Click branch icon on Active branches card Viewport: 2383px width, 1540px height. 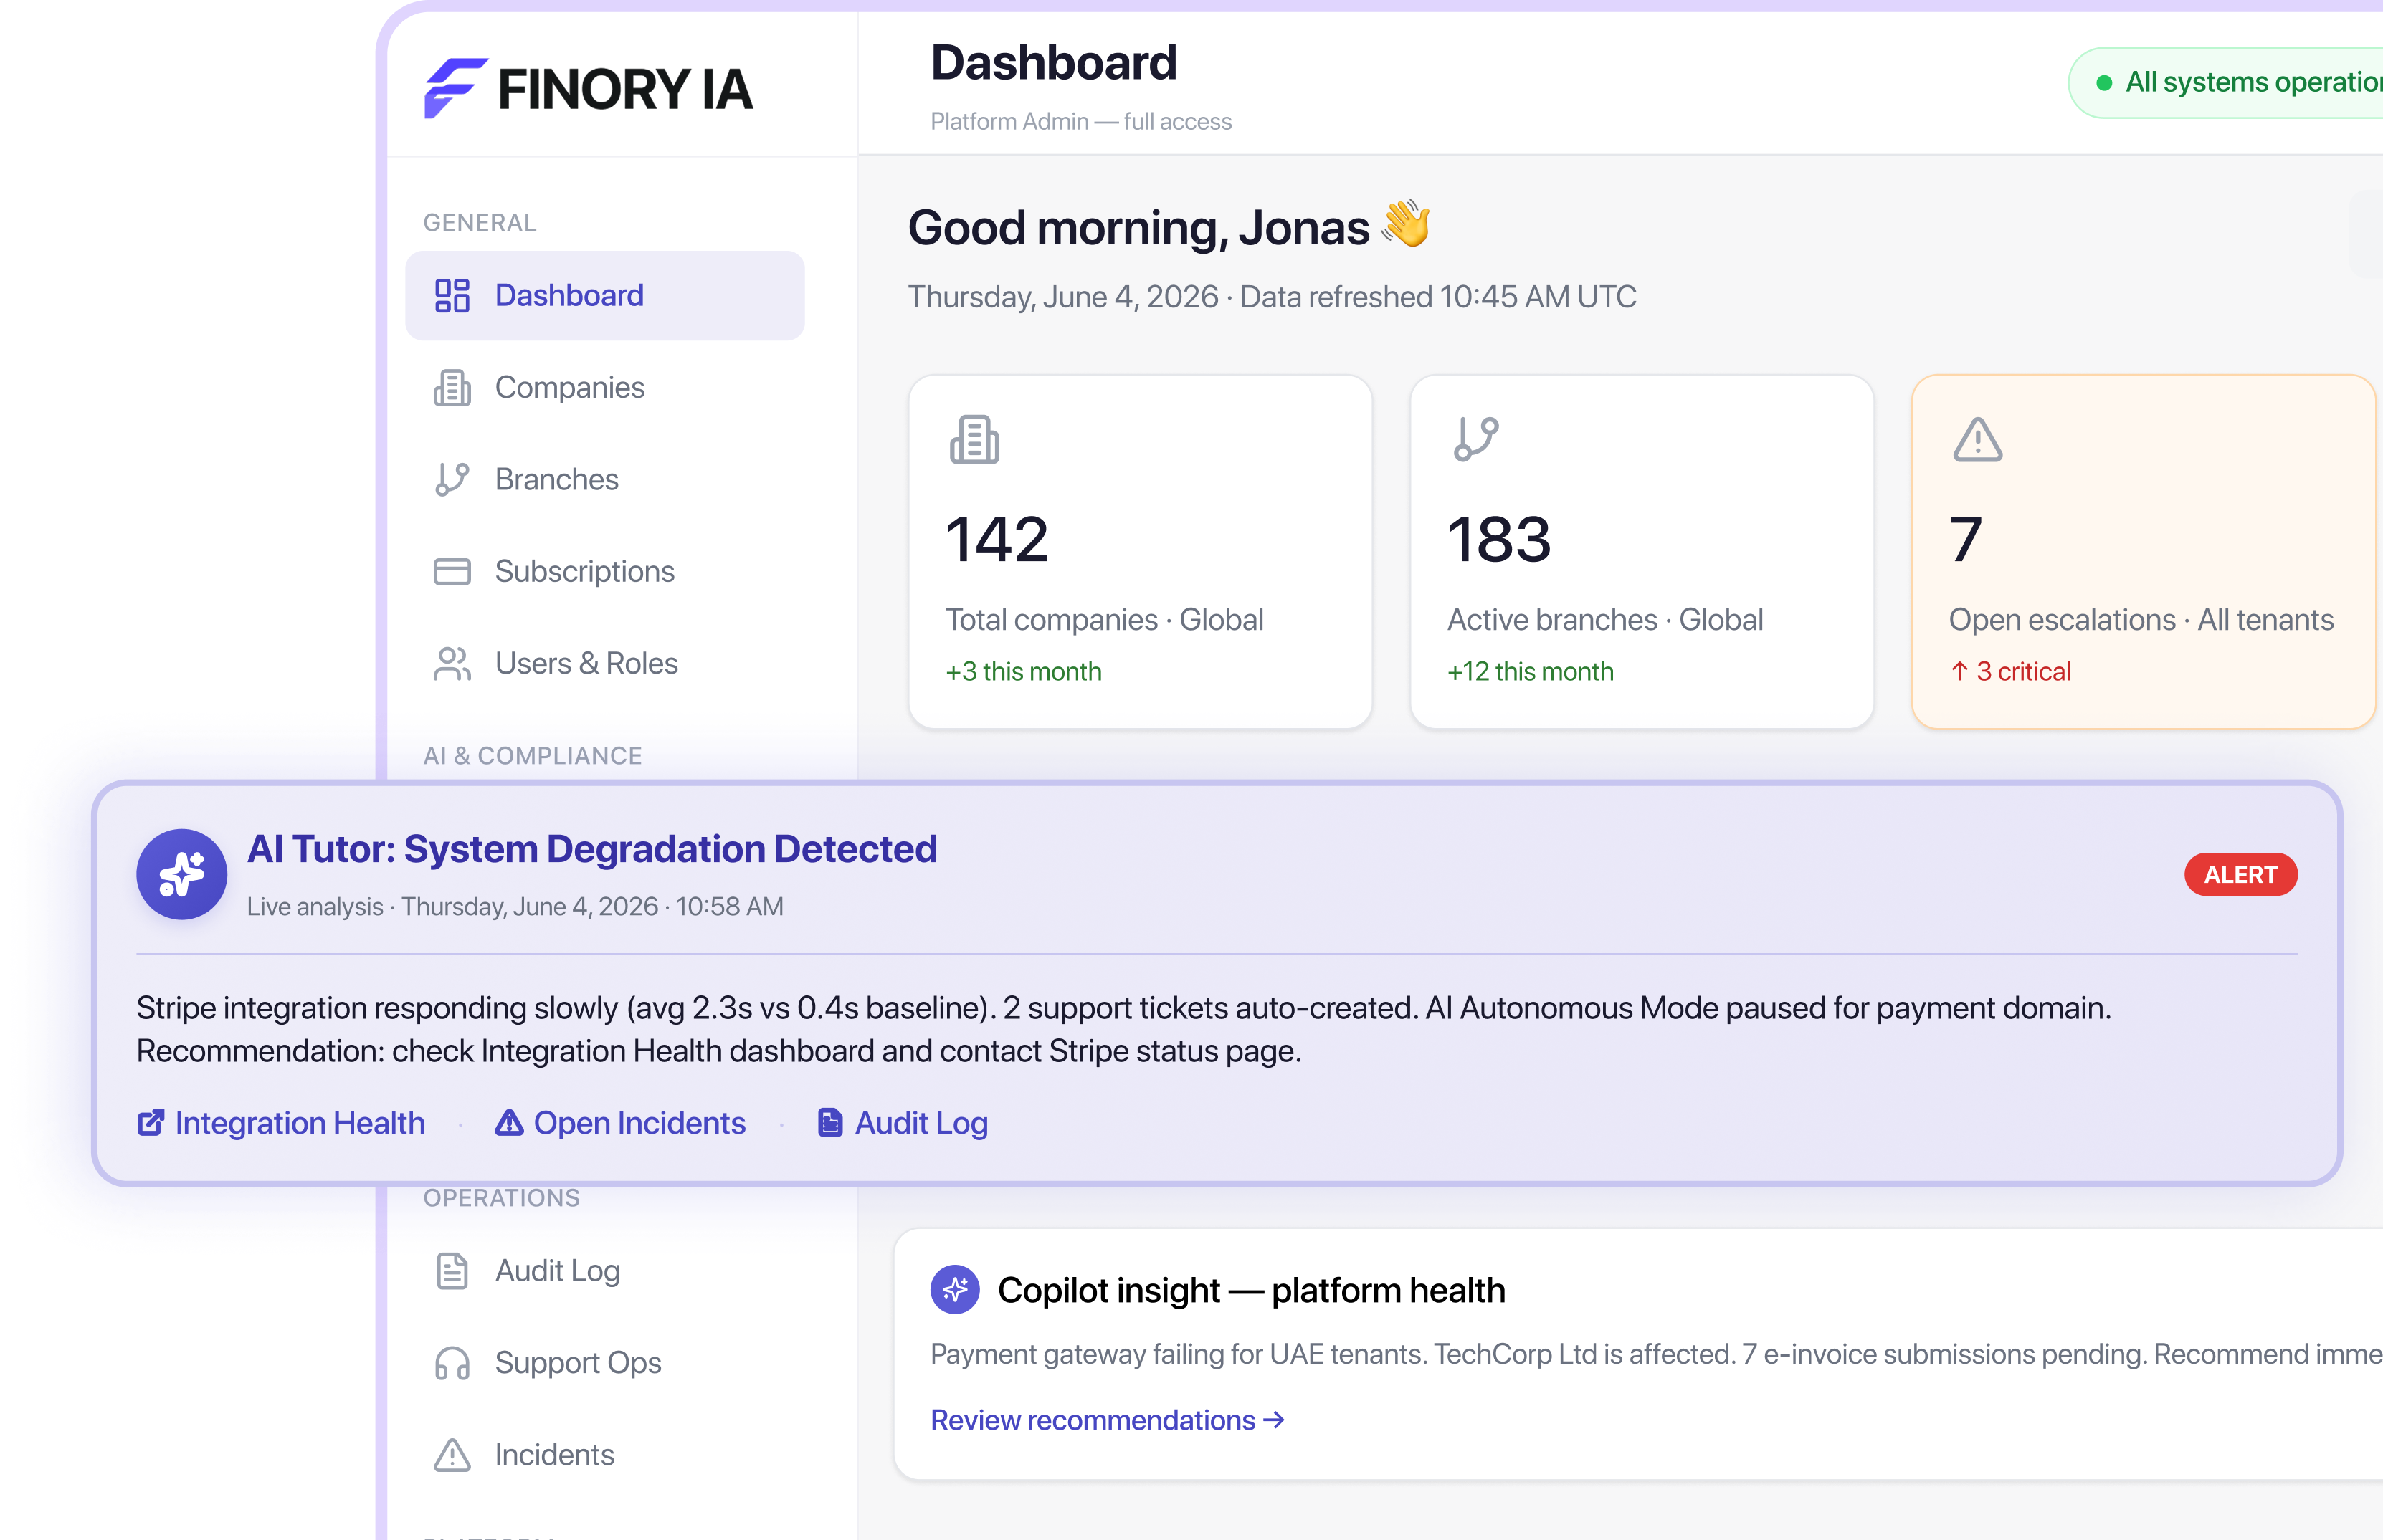(x=1475, y=439)
